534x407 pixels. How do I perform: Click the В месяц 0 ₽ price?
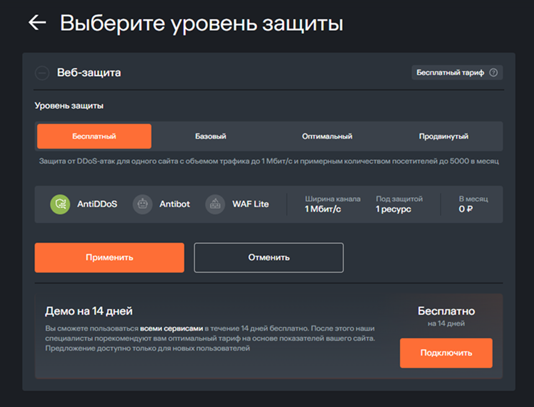point(467,209)
